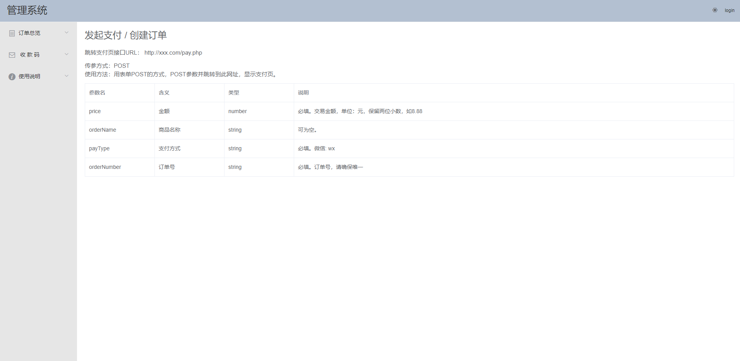
Task: Click the orderName parameter cell
Action: pyautogui.click(x=103, y=130)
